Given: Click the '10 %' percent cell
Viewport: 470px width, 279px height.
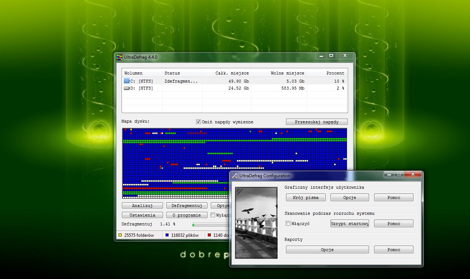Looking at the screenshot, I should pyautogui.click(x=339, y=81).
